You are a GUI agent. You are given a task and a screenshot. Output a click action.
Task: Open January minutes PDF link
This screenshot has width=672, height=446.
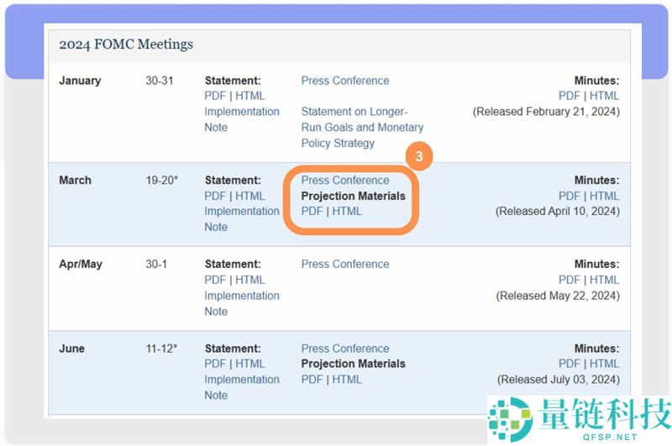[x=569, y=96]
